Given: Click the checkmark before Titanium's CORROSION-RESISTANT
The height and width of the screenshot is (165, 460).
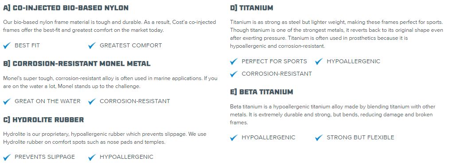Looking at the screenshot, I should click(234, 74).
